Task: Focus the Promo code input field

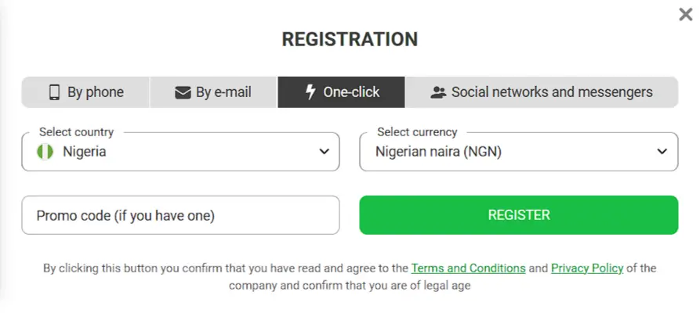Action: [180, 215]
